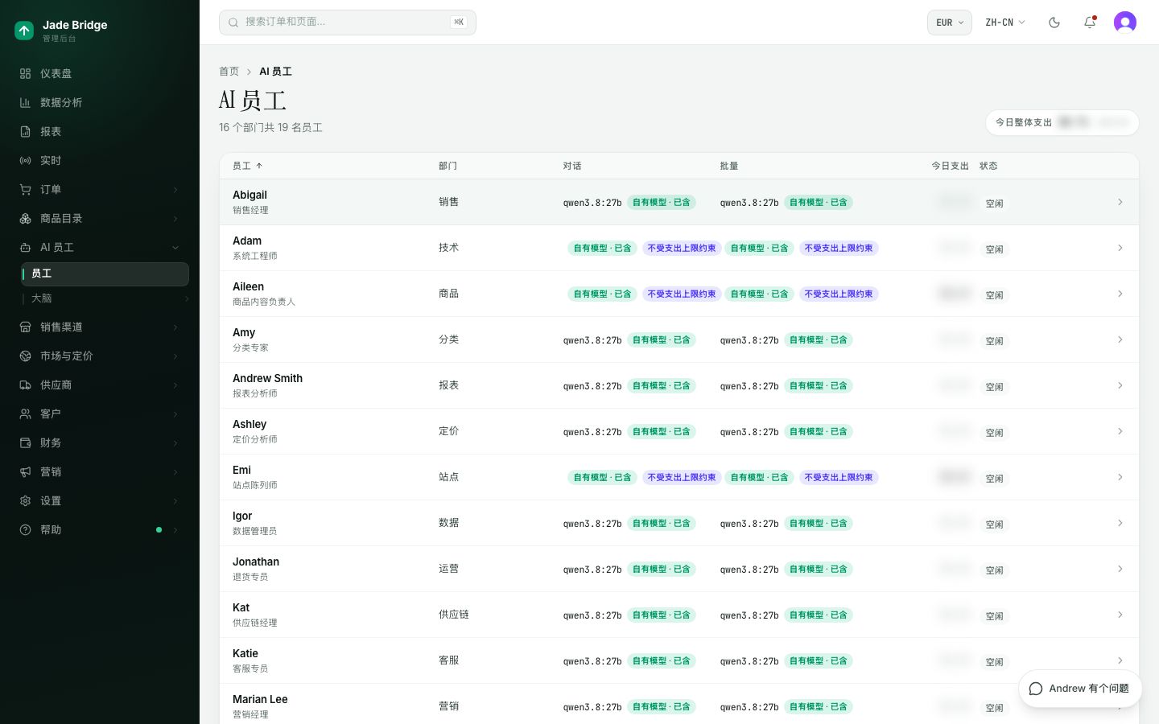Click the 客户 people icon
This screenshot has height=724, width=1159.
pyautogui.click(x=25, y=413)
